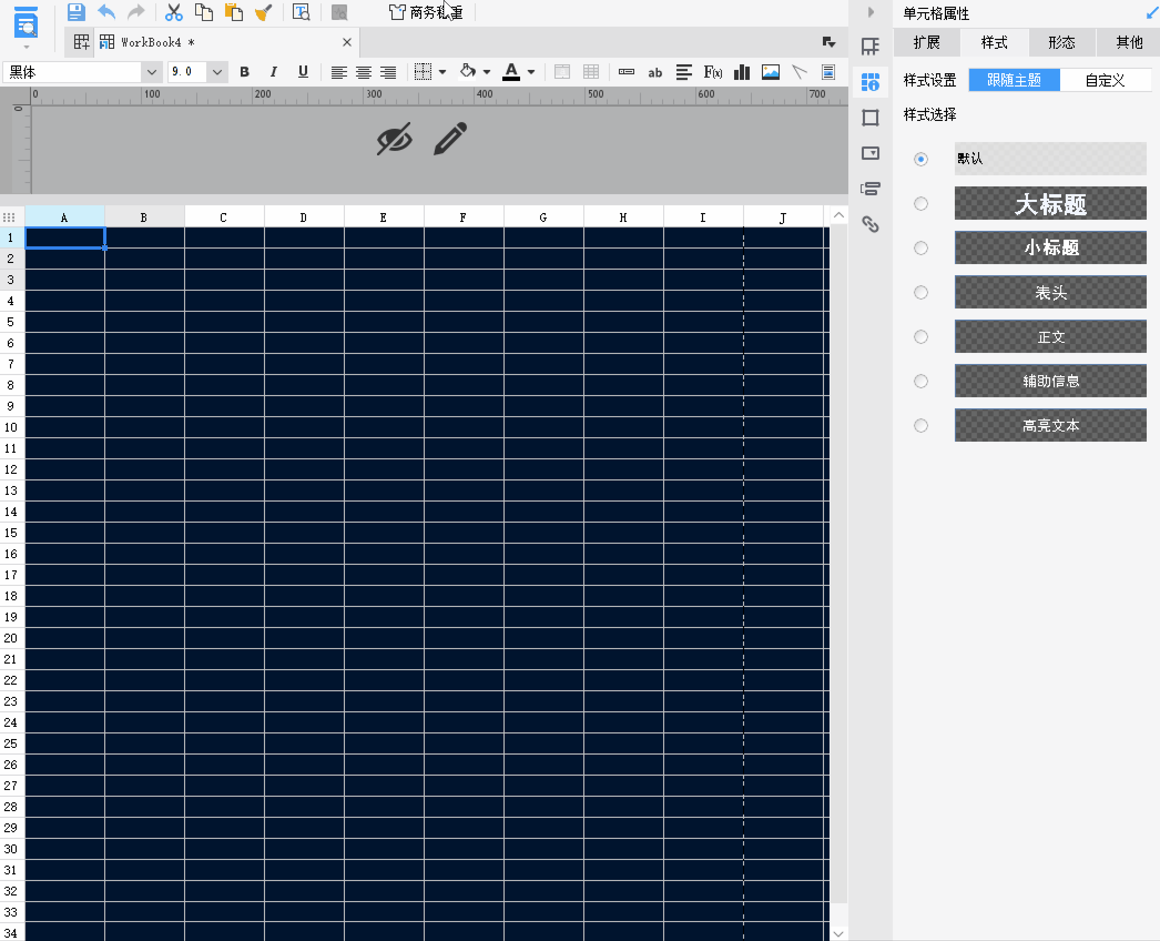Click the Cut scissors icon

pos(174,12)
